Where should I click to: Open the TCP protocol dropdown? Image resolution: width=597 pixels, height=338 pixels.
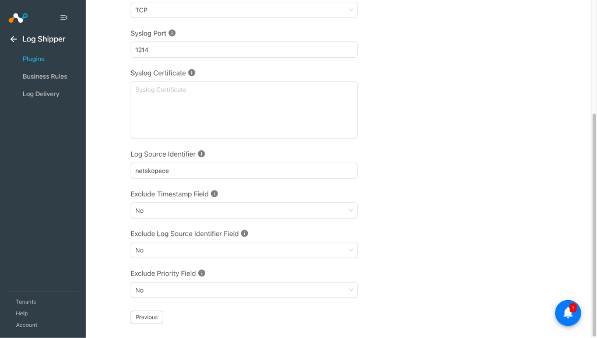click(244, 10)
